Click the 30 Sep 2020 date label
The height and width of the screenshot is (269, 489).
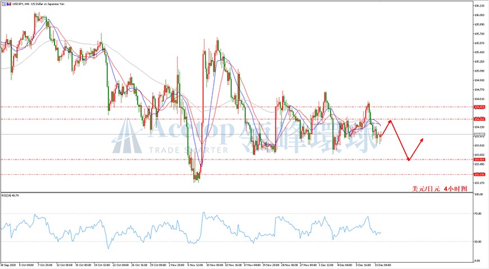click(8, 265)
